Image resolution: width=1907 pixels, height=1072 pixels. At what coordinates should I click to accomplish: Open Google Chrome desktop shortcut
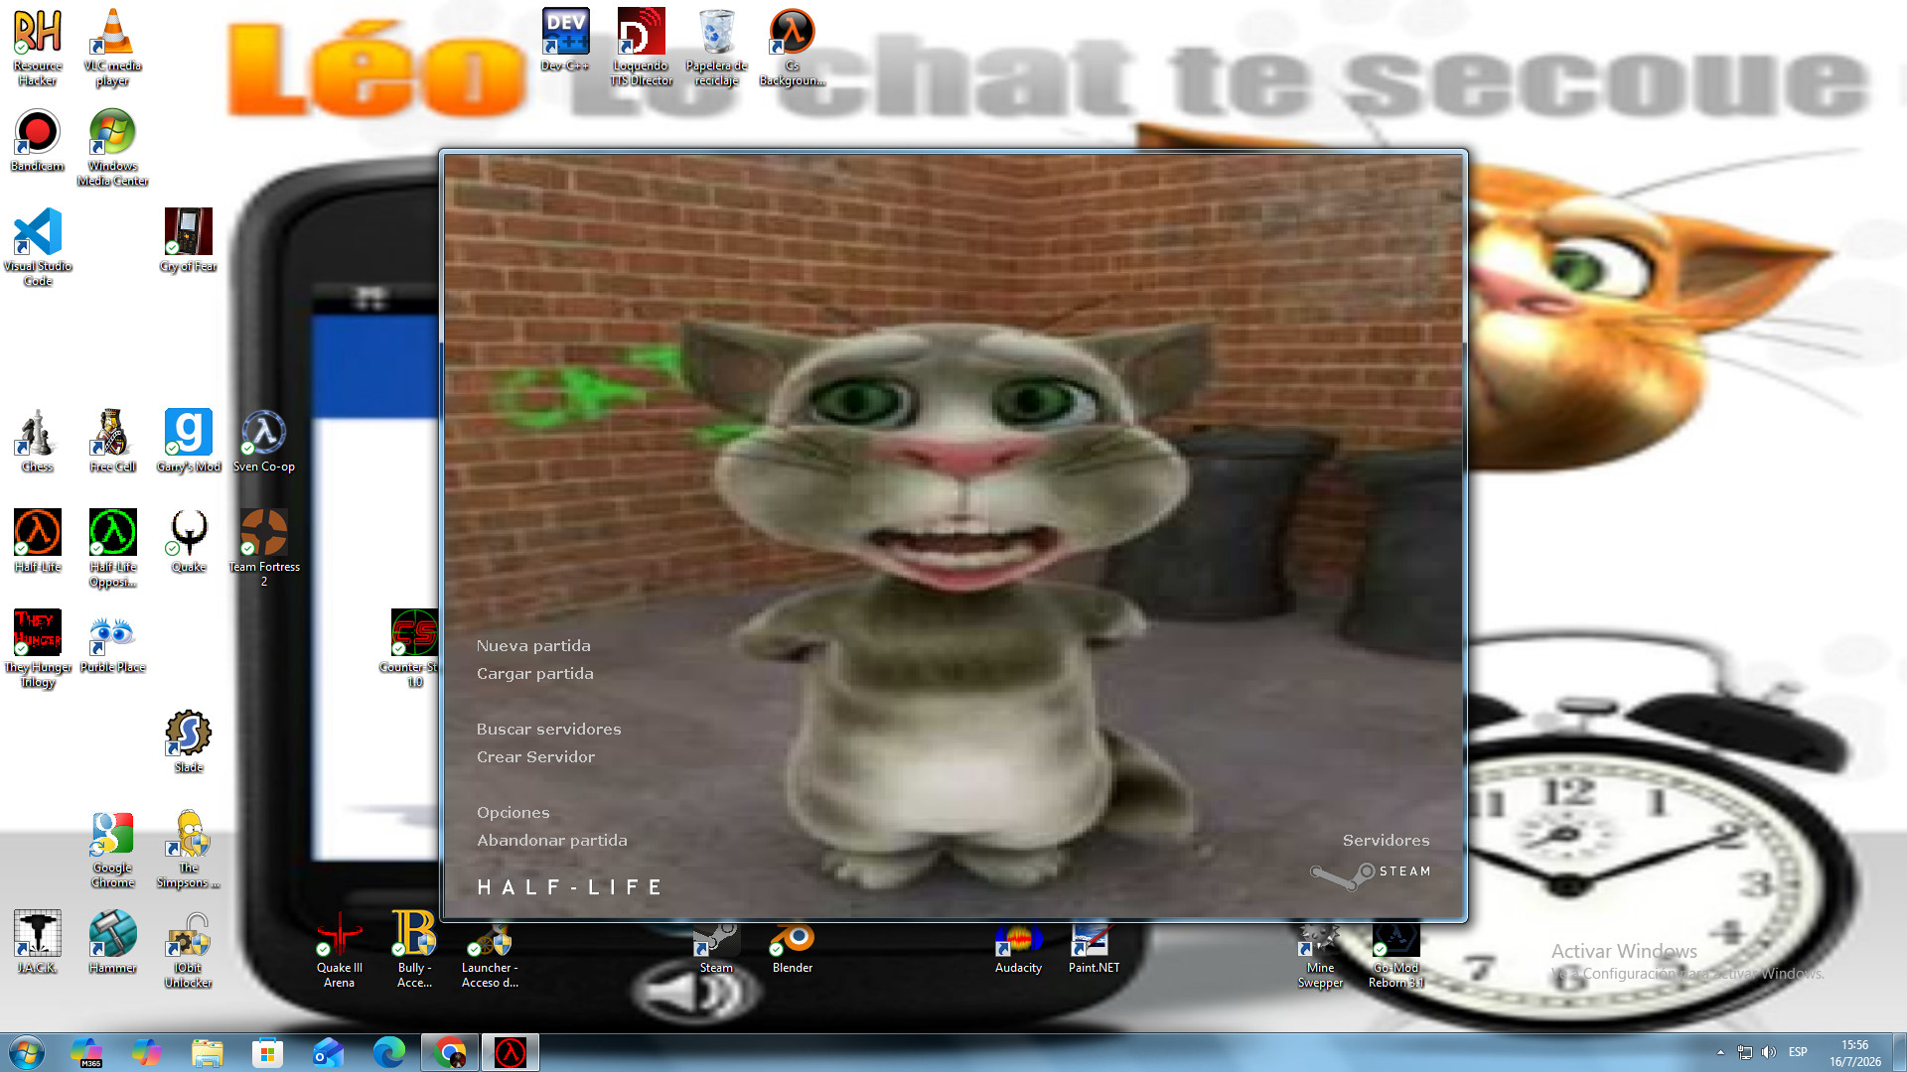pyautogui.click(x=112, y=849)
